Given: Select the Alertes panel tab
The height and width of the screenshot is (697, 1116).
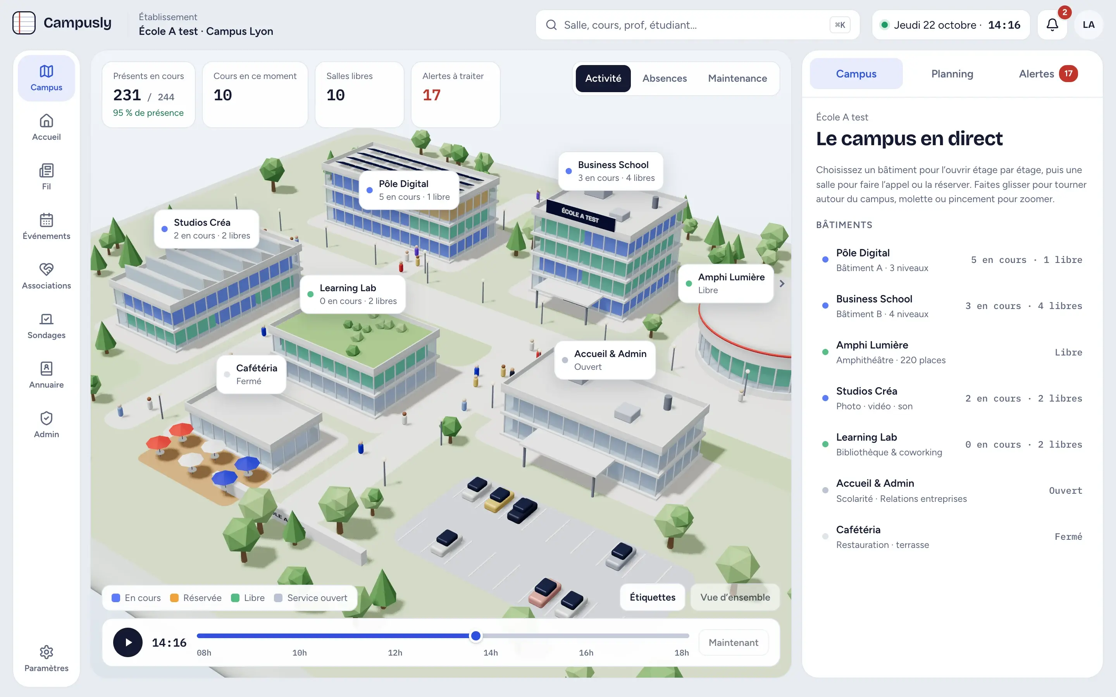Looking at the screenshot, I should [1048, 74].
